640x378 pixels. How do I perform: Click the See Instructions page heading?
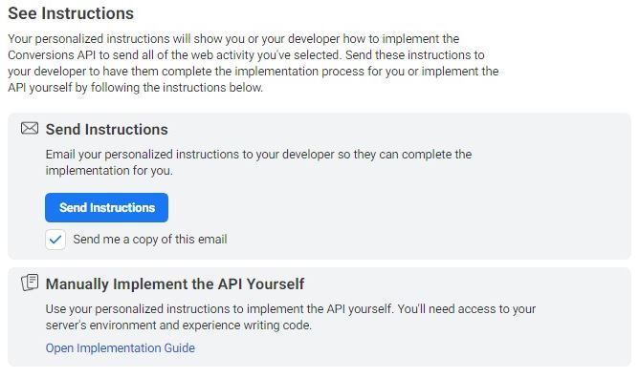pos(71,13)
